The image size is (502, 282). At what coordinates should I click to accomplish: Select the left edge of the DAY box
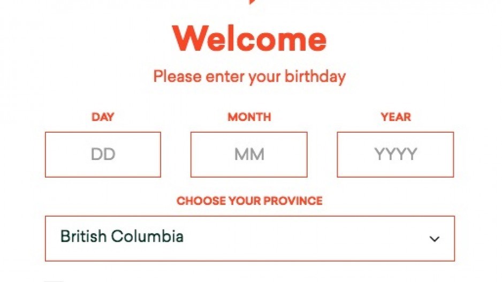tap(45, 154)
